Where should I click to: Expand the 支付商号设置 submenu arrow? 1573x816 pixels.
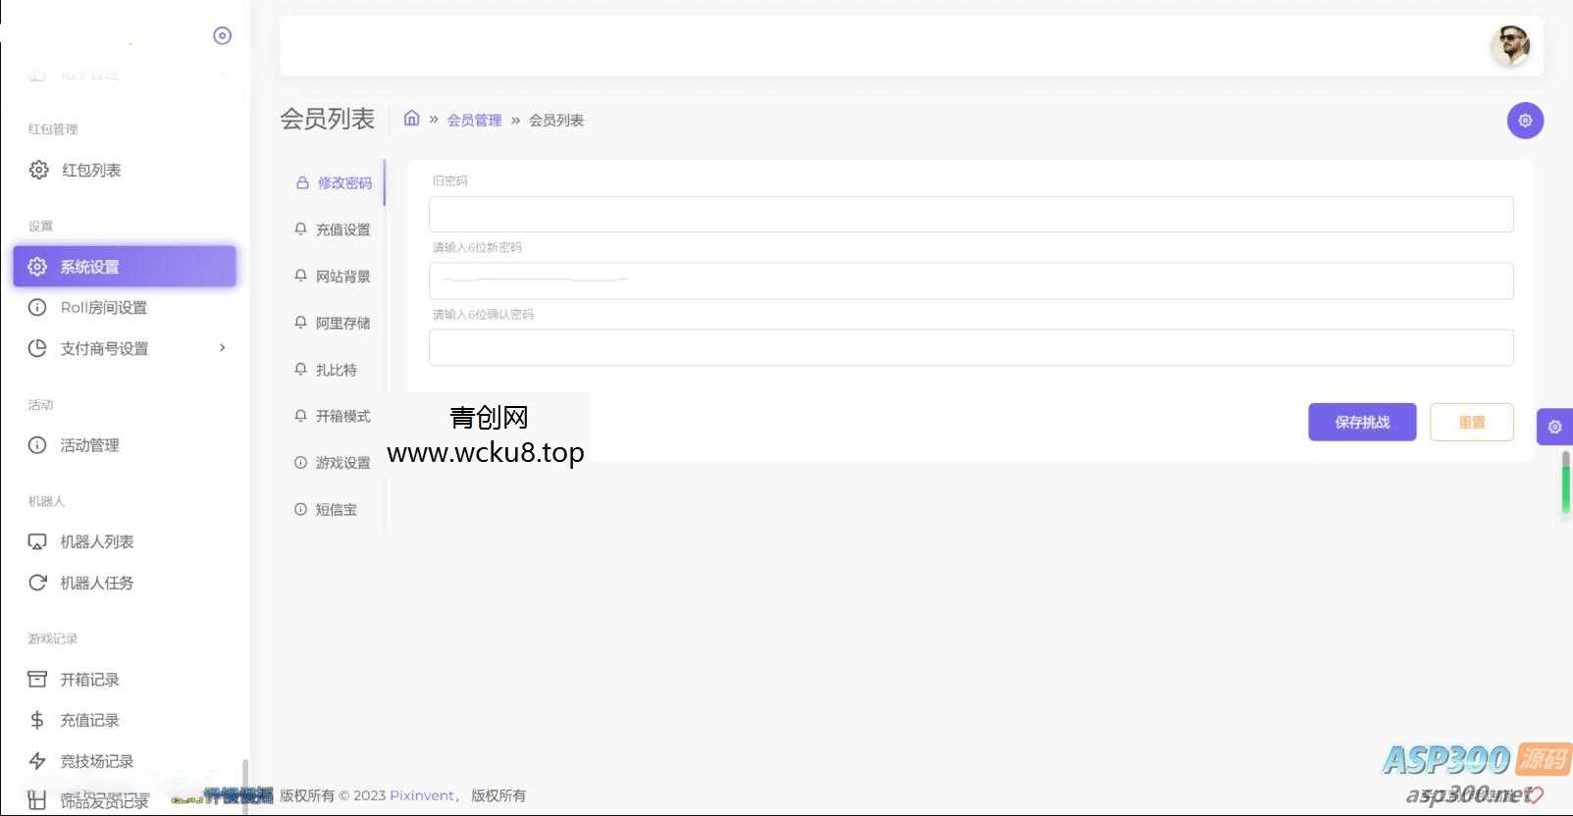[223, 347]
